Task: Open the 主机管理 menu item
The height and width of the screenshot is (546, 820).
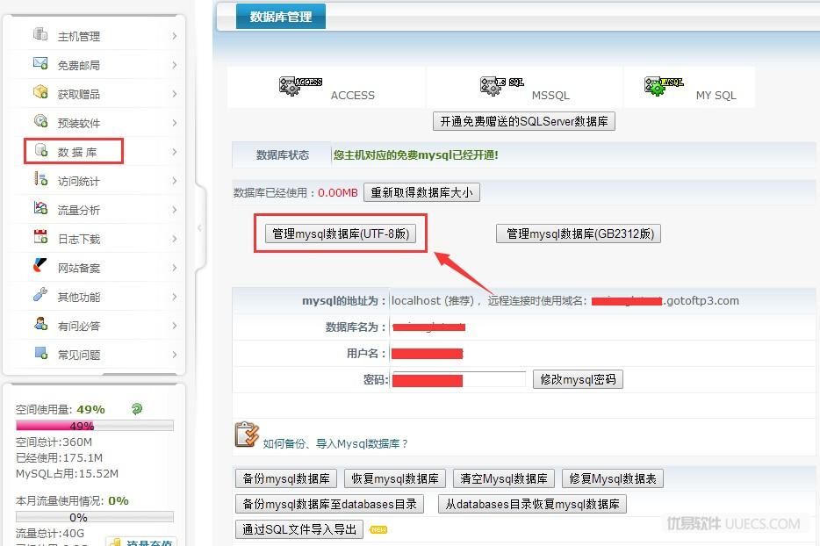Action: tap(79, 37)
